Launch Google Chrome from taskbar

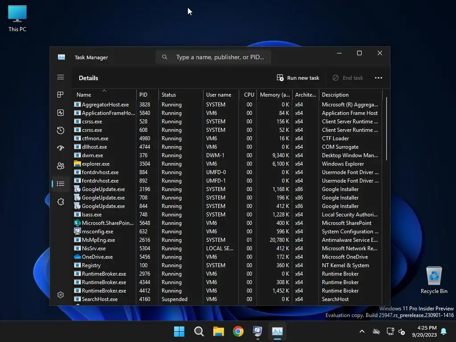pos(238,331)
